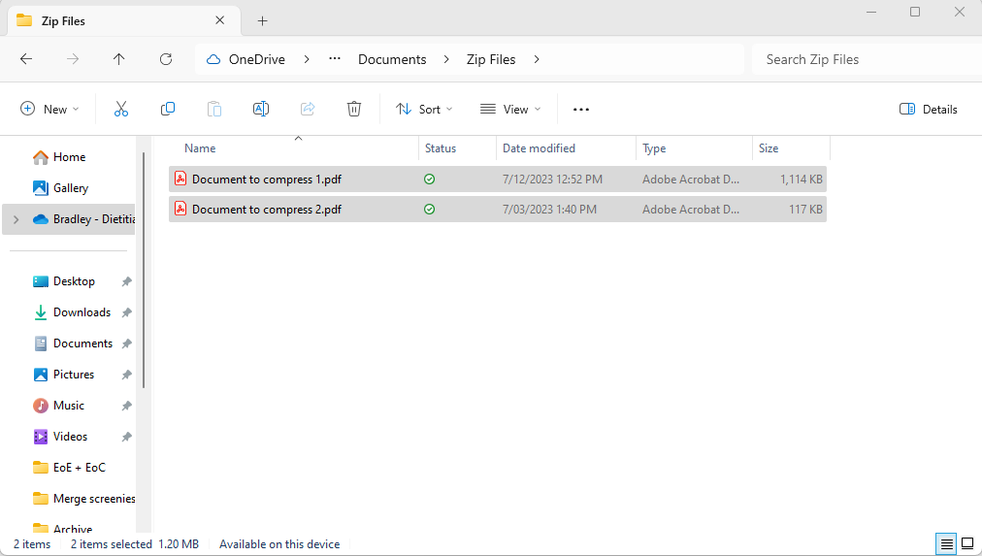
Task: Navigate back with the back arrow
Action: click(26, 59)
